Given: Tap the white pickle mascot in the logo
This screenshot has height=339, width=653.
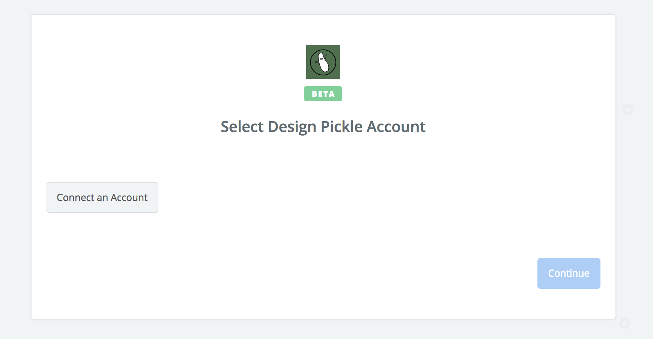Looking at the screenshot, I should tap(322, 62).
